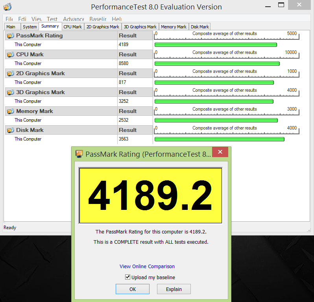Viewport: 314px width, 302px height.
Task: Open the File menu
Action: coord(9,19)
